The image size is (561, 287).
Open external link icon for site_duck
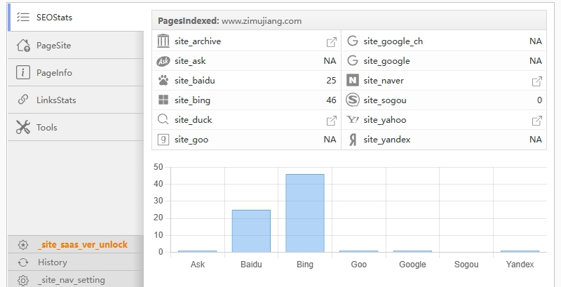coord(331,120)
